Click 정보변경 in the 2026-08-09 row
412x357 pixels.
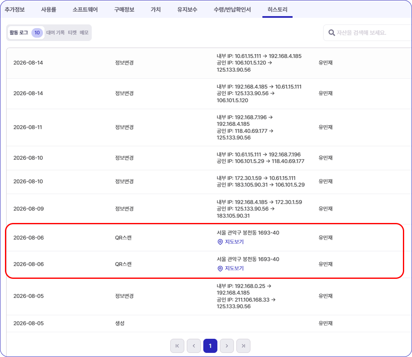pos(124,209)
